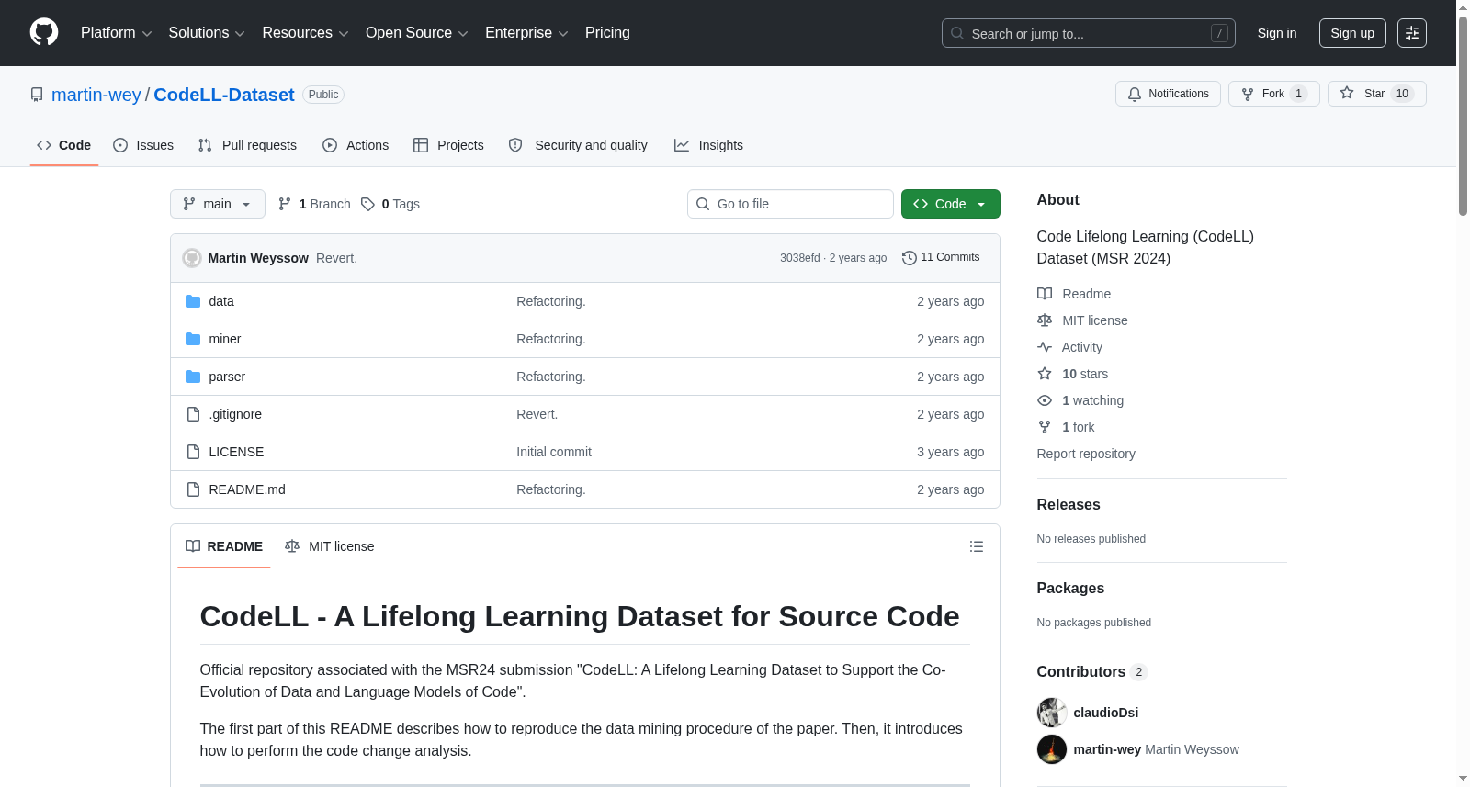Open the README.md file name

coord(247,489)
